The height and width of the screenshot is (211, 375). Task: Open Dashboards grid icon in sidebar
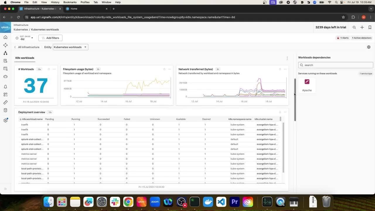coord(5,95)
